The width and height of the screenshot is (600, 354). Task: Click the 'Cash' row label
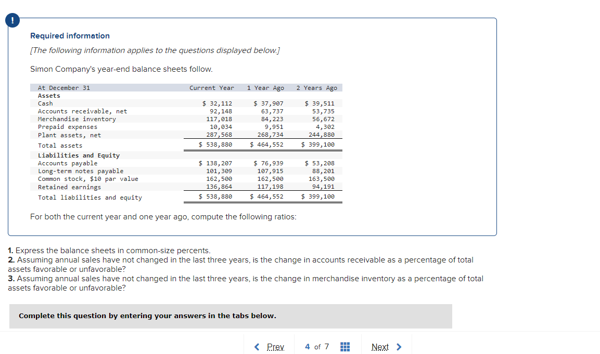pyautogui.click(x=46, y=103)
